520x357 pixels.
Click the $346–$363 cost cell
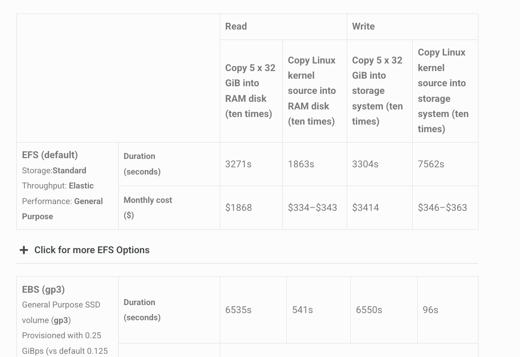pos(445,208)
